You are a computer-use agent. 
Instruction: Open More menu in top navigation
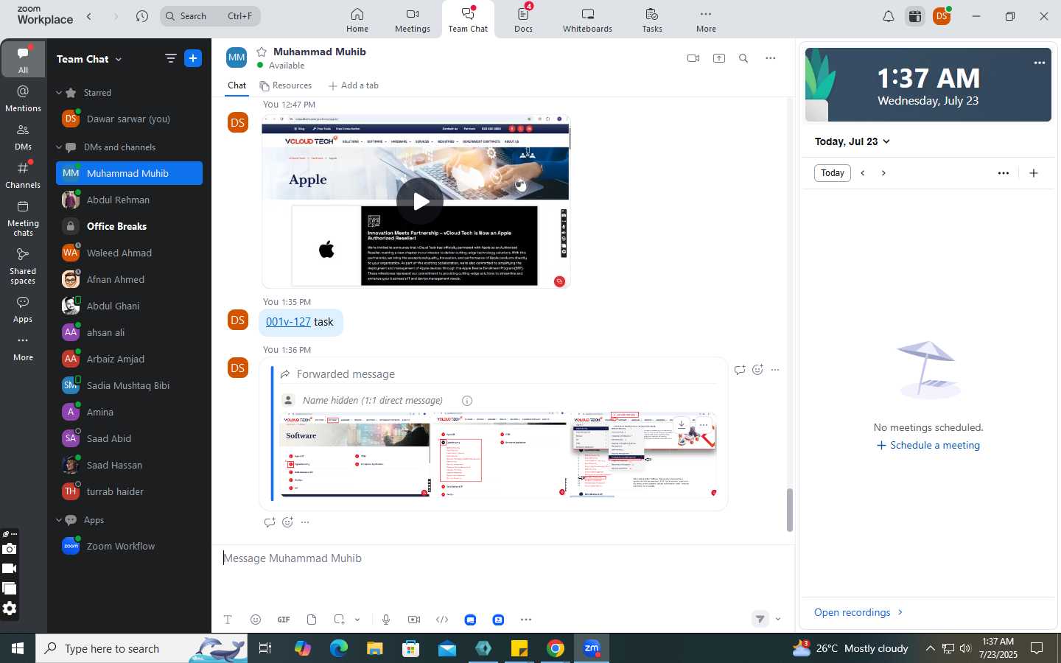click(x=706, y=20)
